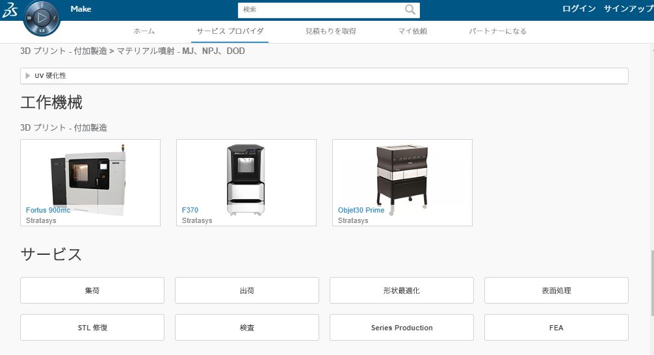Open the マイ依頼 tab
Image resolution: width=654 pixels, height=355 pixels.
413,31
